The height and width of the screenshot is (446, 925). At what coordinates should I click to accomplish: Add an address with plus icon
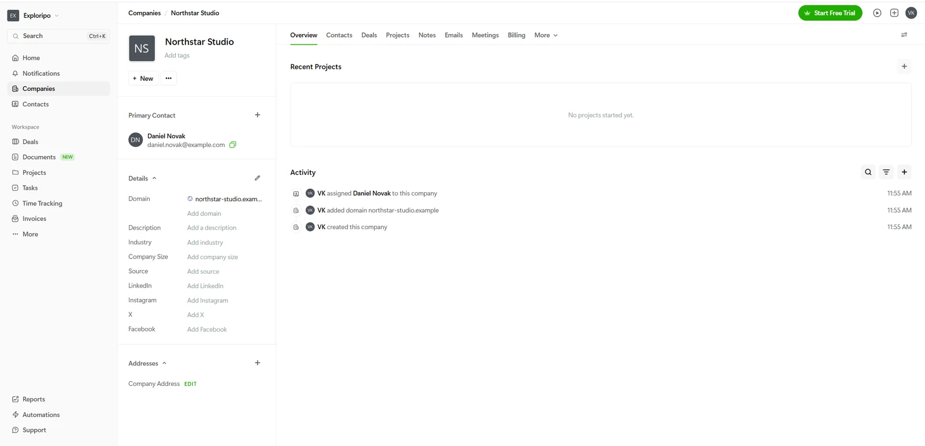(257, 363)
